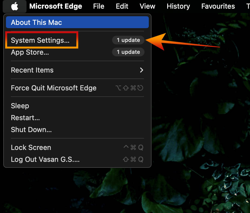
Task: Open the Favourites menu
Action: click(218, 6)
